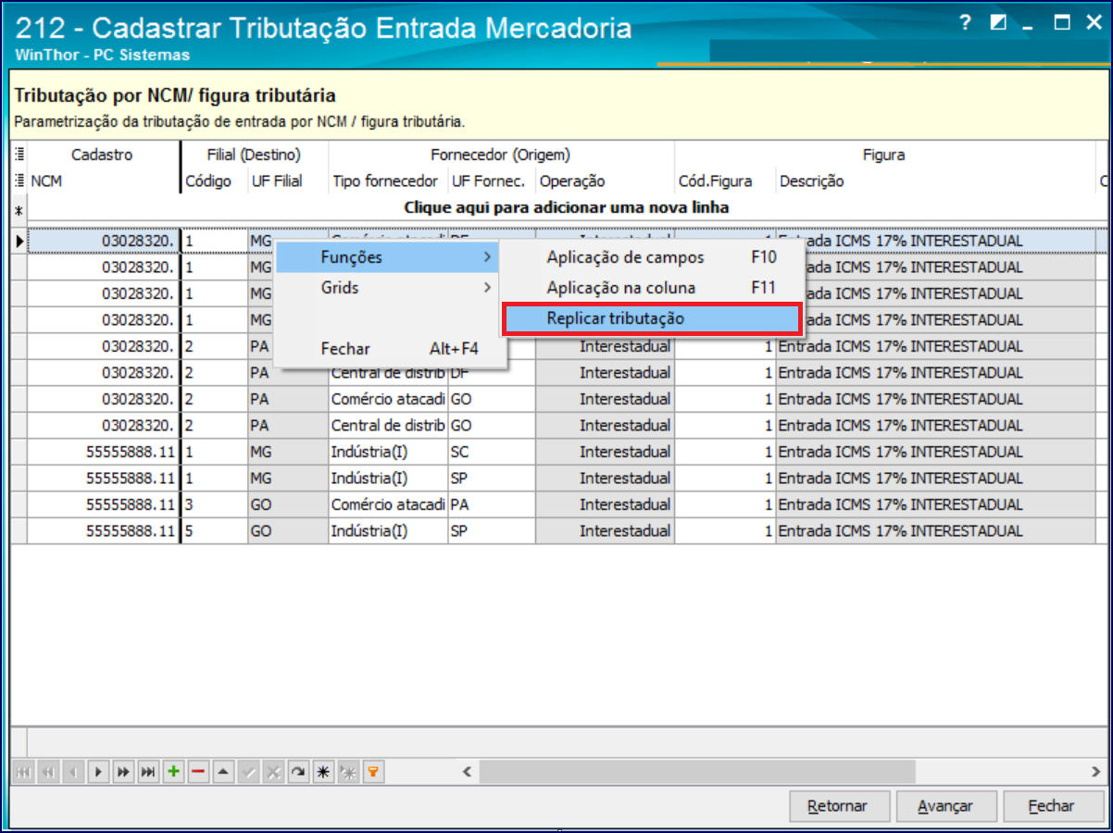
Task: Click the previous page navigator button
Action: (48, 772)
